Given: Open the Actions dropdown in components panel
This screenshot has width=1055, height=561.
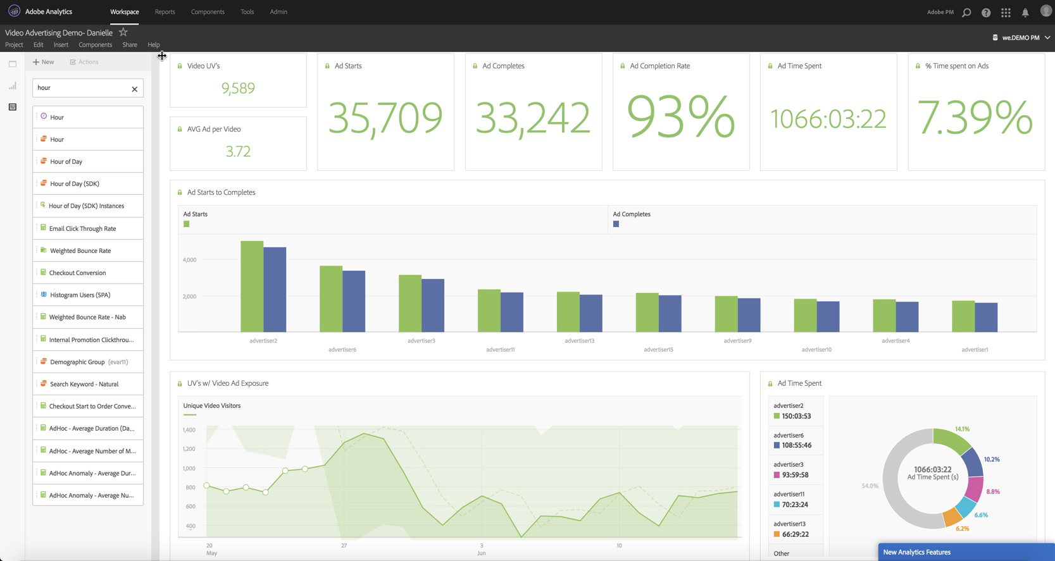Looking at the screenshot, I should (84, 62).
